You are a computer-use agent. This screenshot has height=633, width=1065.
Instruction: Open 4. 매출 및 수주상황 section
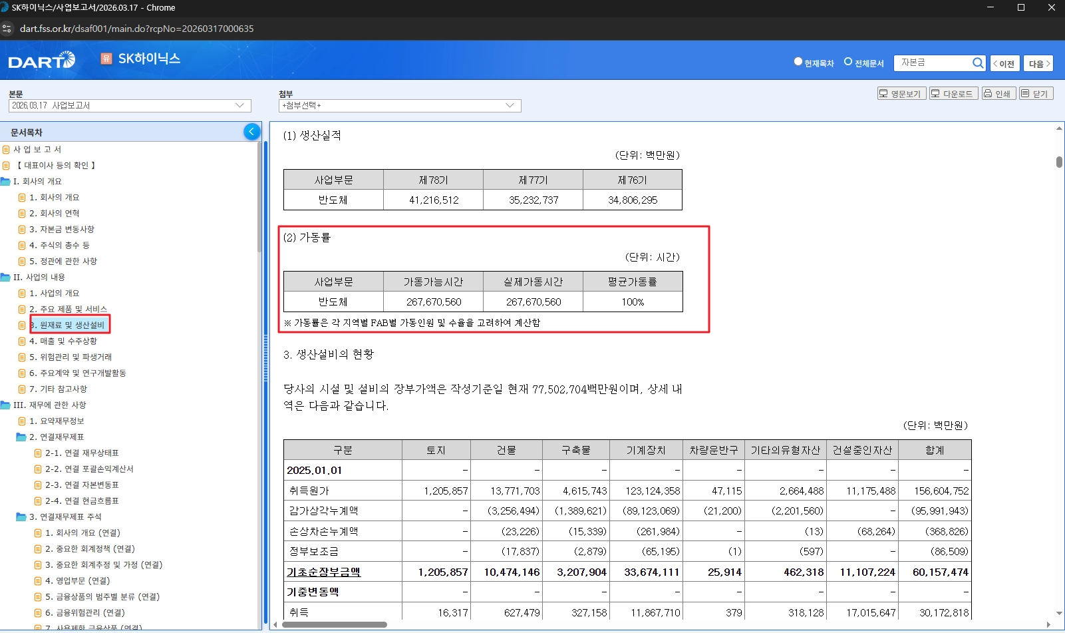[63, 341]
